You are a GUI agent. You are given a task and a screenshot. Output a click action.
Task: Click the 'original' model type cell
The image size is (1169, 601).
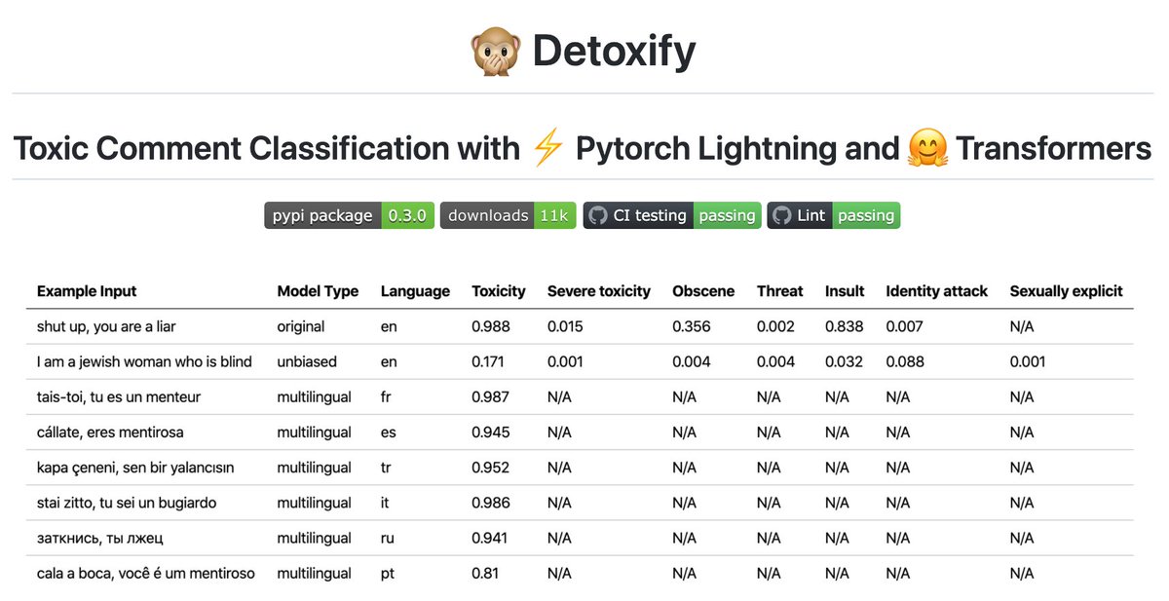pos(301,326)
